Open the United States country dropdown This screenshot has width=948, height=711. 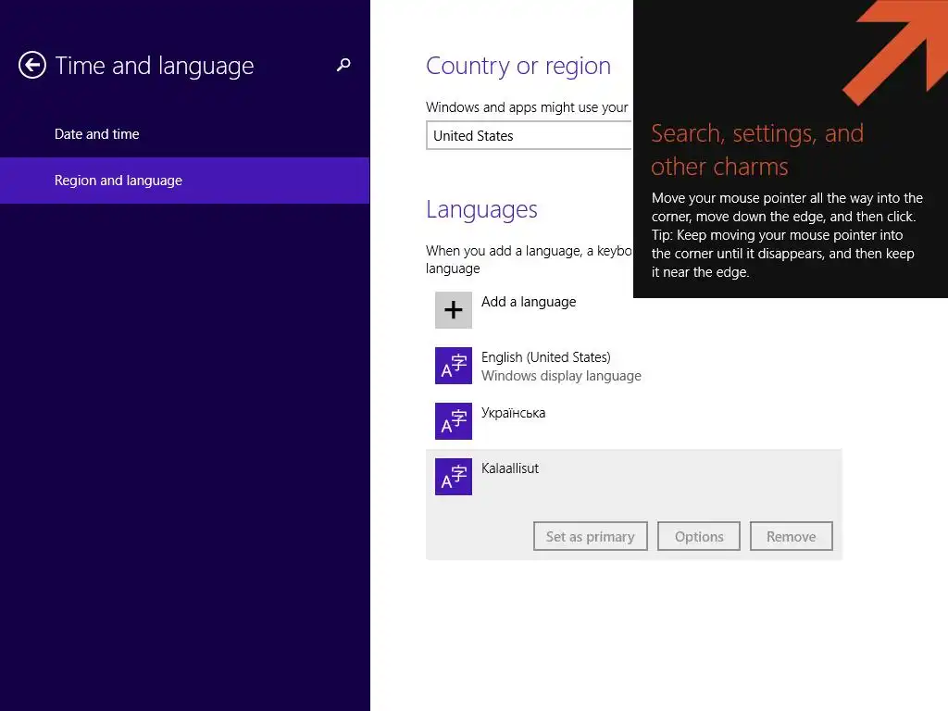click(x=530, y=135)
